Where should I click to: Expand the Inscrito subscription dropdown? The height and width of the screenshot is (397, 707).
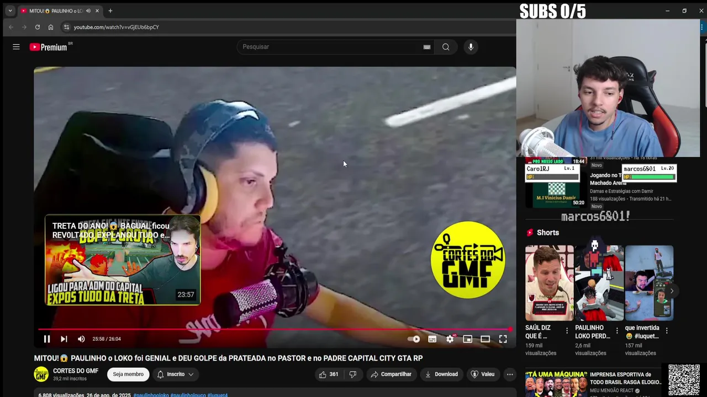coord(176,374)
